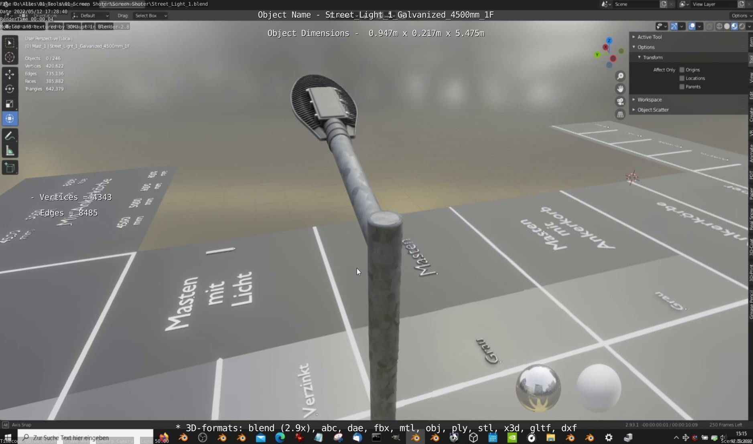The height and width of the screenshot is (444, 753).
Task: Switch perspective/orthographic grid icon
Action: (x=620, y=115)
